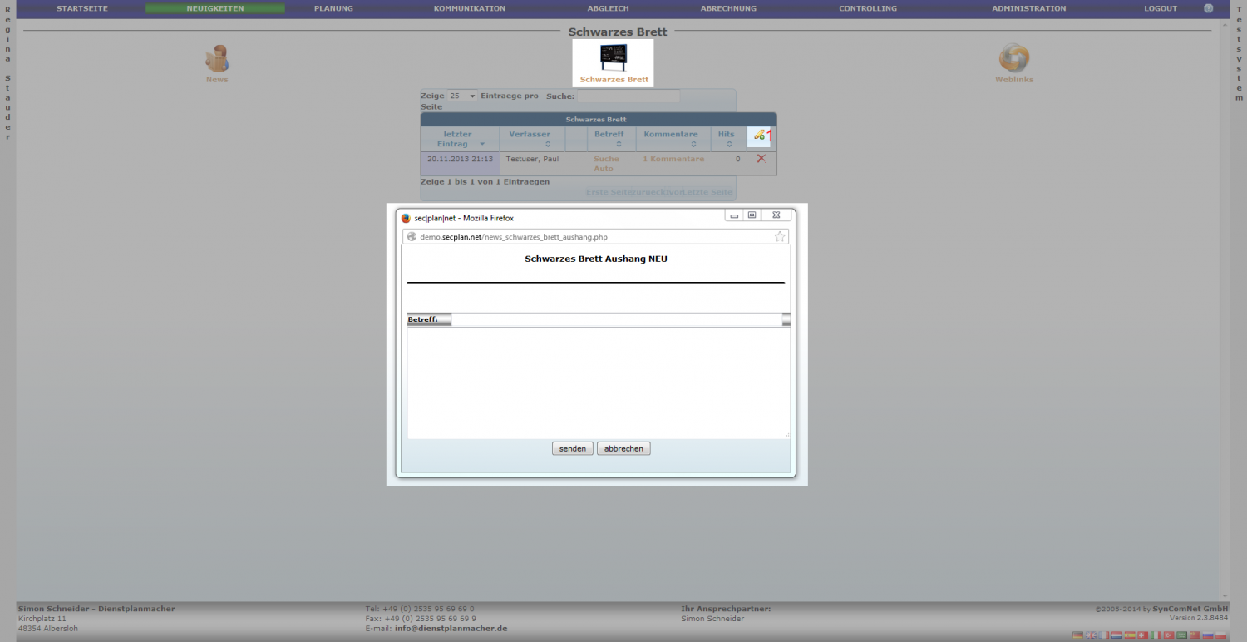Go to Erste Seite

click(609, 192)
